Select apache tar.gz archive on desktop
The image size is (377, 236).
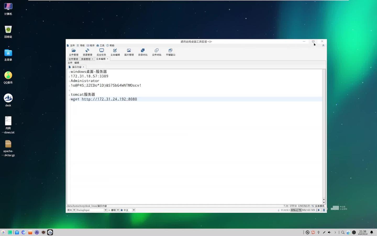[x=8, y=148]
